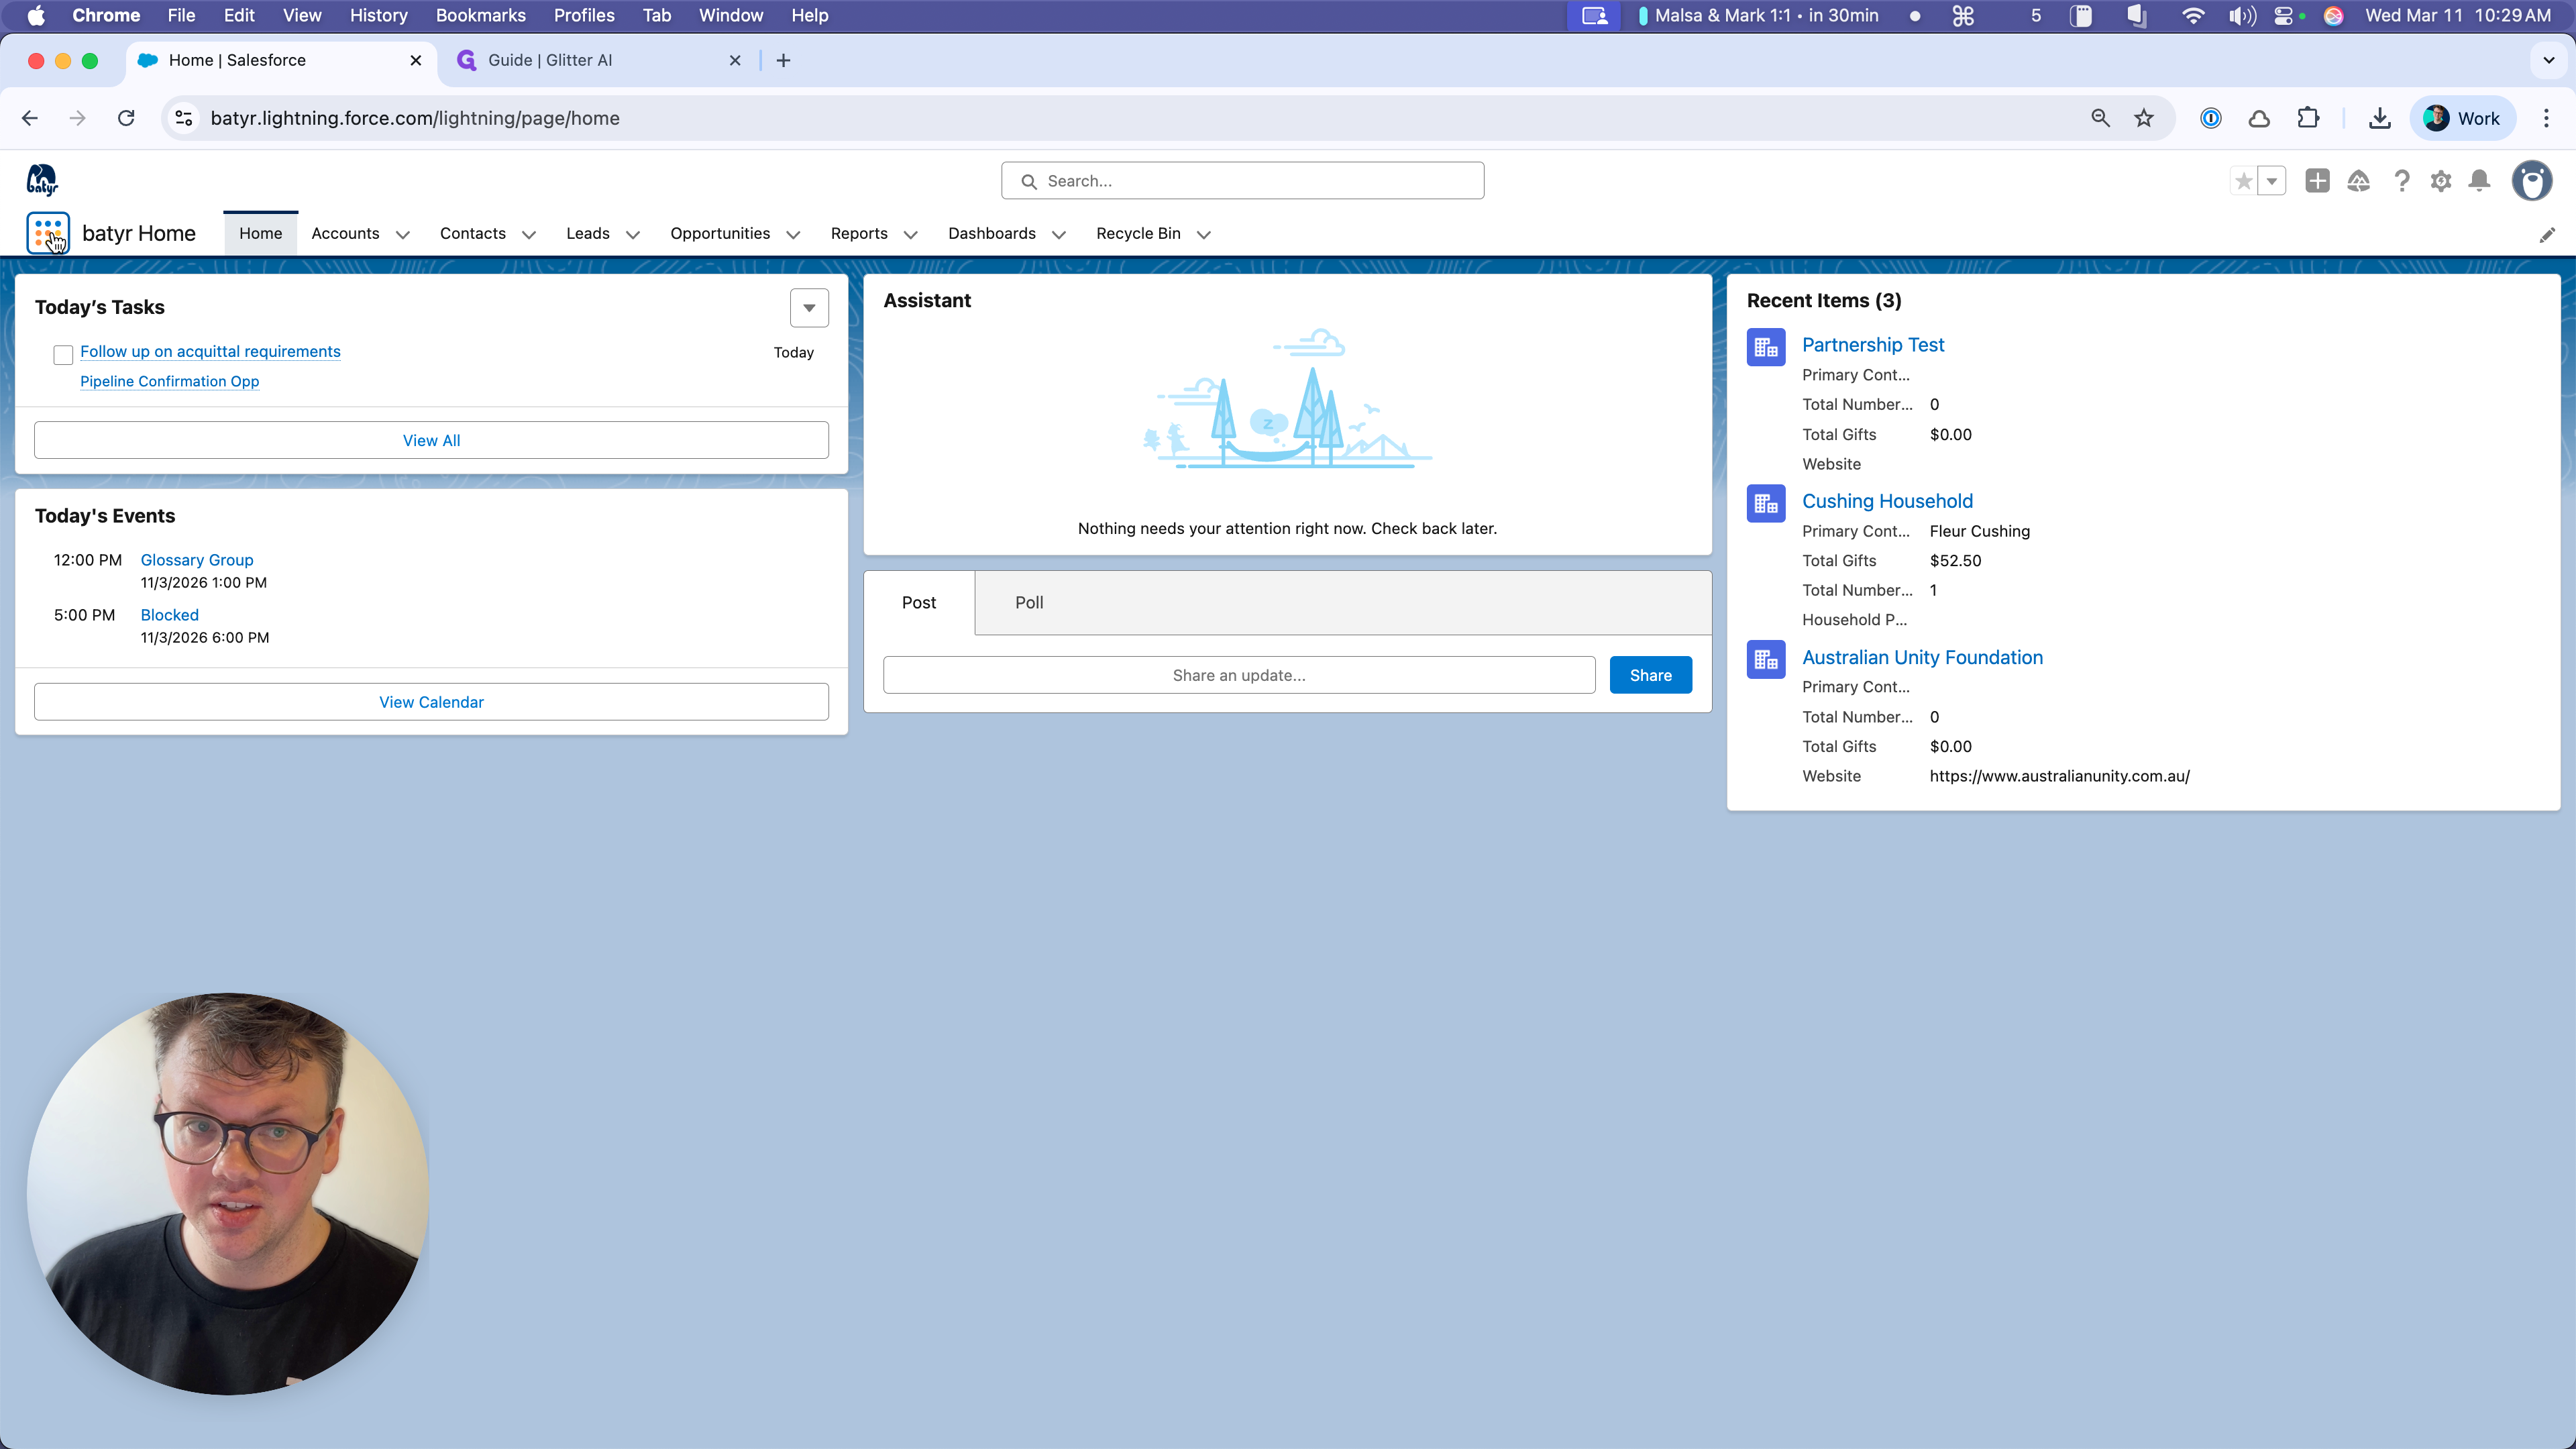Expand the Accounts tab dropdown chevron
Screen dimensions: 2576x1449
(x=403, y=235)
